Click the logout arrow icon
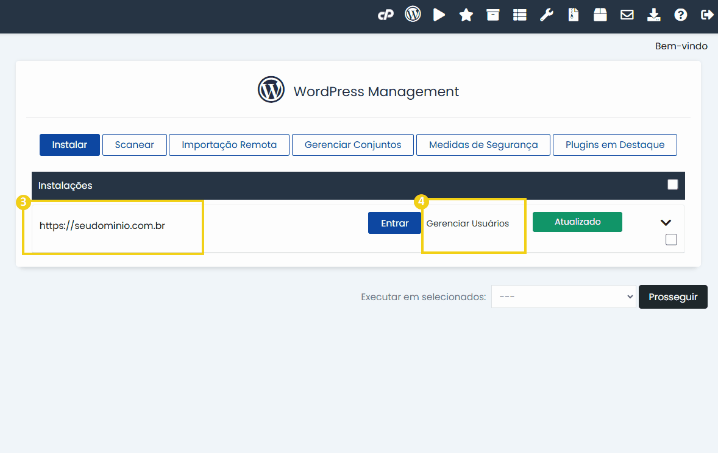Viewport: 718px width, 453px height. [707, 15]
